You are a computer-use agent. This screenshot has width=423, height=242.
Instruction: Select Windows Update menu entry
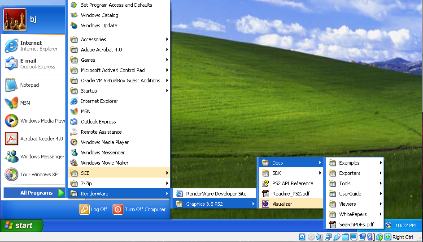pyautogui.click(x=99, y=25)
